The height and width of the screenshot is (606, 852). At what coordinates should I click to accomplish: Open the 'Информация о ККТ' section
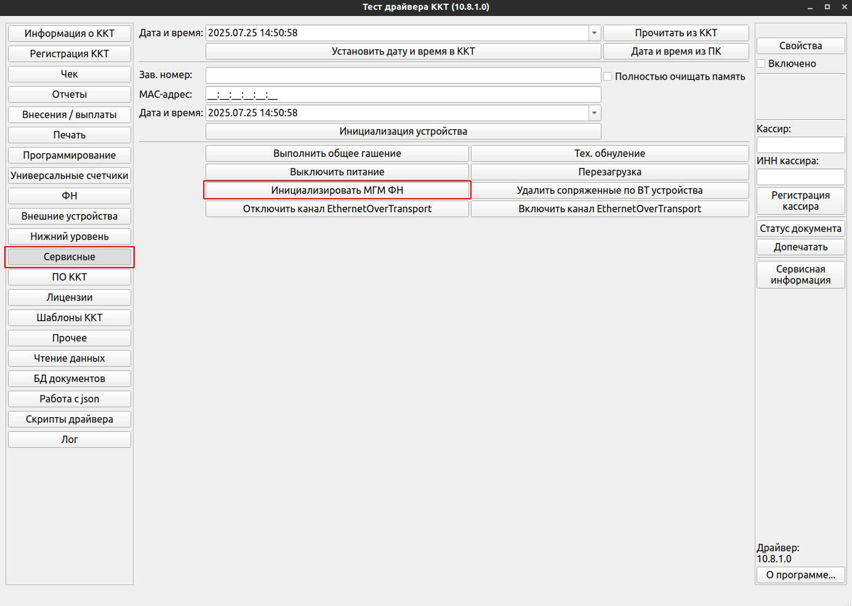pos(70,34)
